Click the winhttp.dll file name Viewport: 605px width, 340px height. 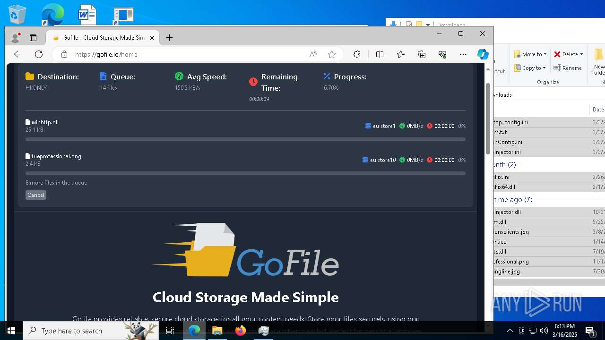45,122
